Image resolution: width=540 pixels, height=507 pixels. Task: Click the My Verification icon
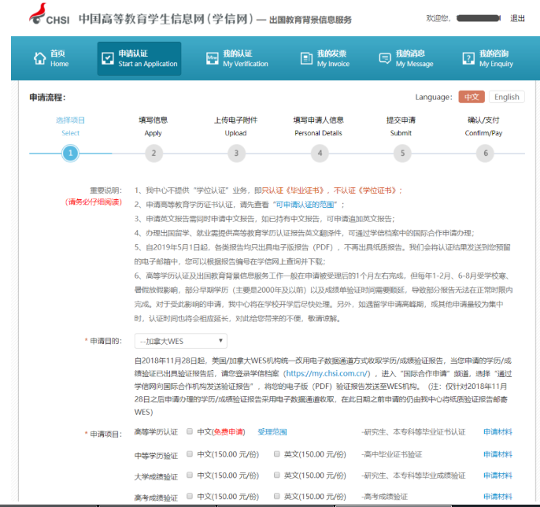click(x=211, y=58)
